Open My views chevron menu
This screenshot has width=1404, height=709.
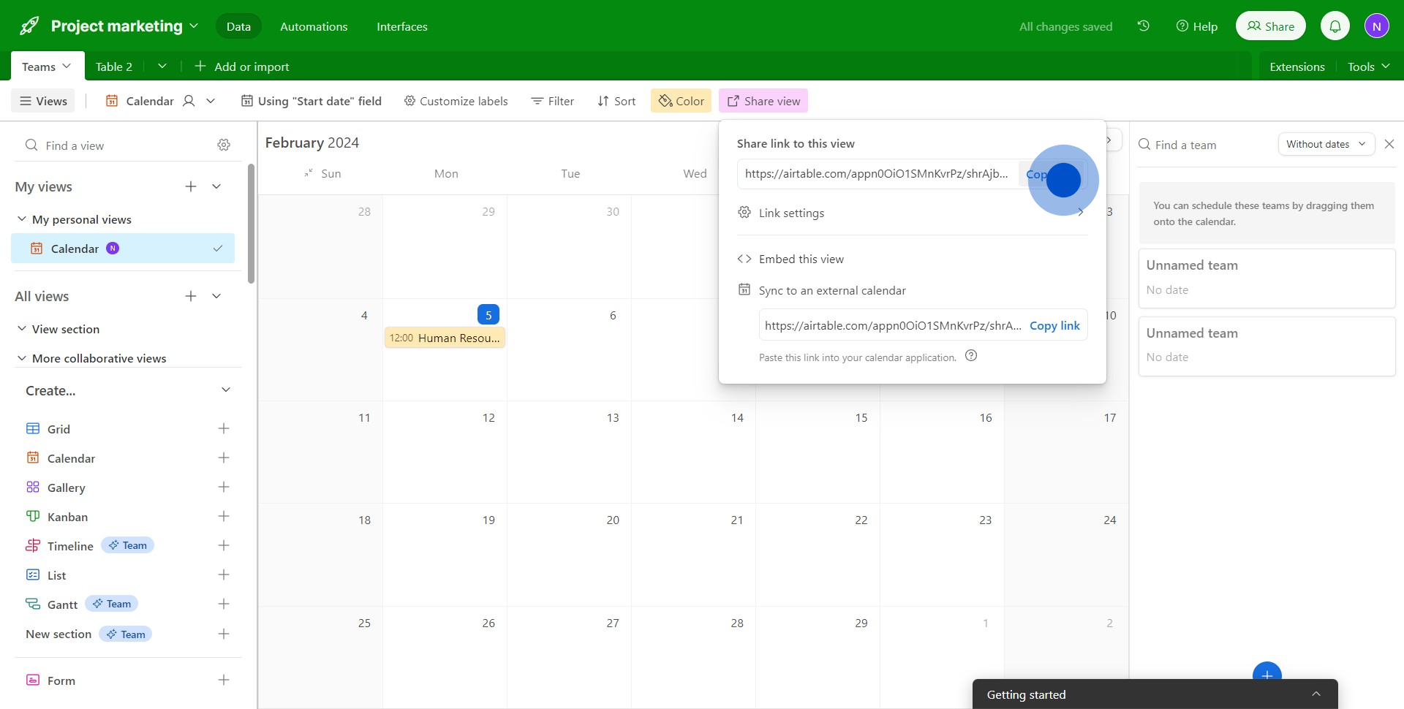216,186
